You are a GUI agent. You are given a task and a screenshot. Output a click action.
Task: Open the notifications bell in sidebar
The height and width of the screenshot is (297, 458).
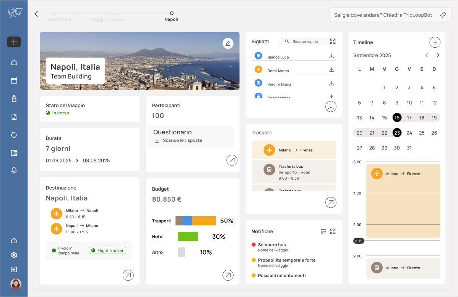(14, 170)
